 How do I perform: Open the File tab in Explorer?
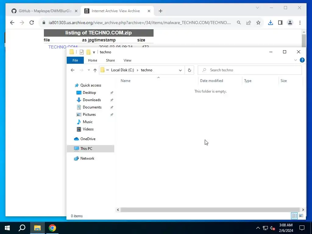(75, 60)
